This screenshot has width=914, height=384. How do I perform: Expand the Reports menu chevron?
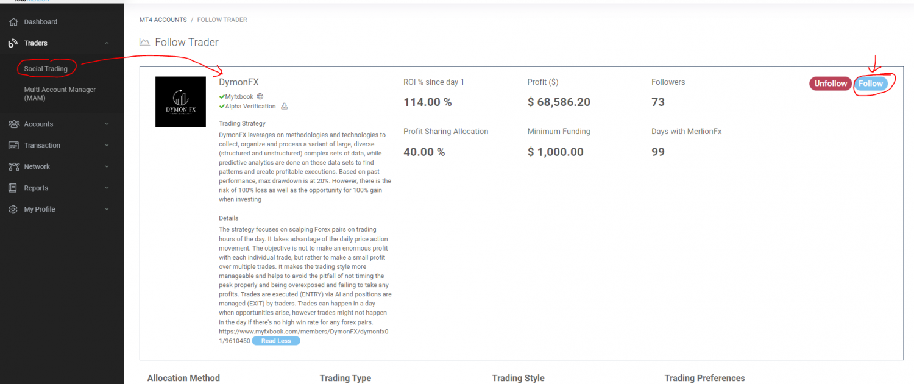(107, 188)
